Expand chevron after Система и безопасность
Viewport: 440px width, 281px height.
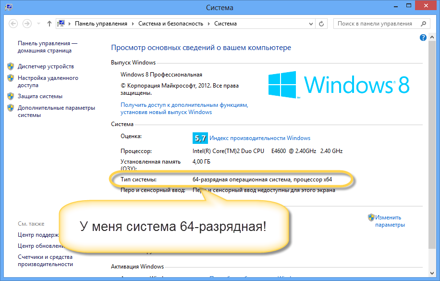(x=209, y=24)
